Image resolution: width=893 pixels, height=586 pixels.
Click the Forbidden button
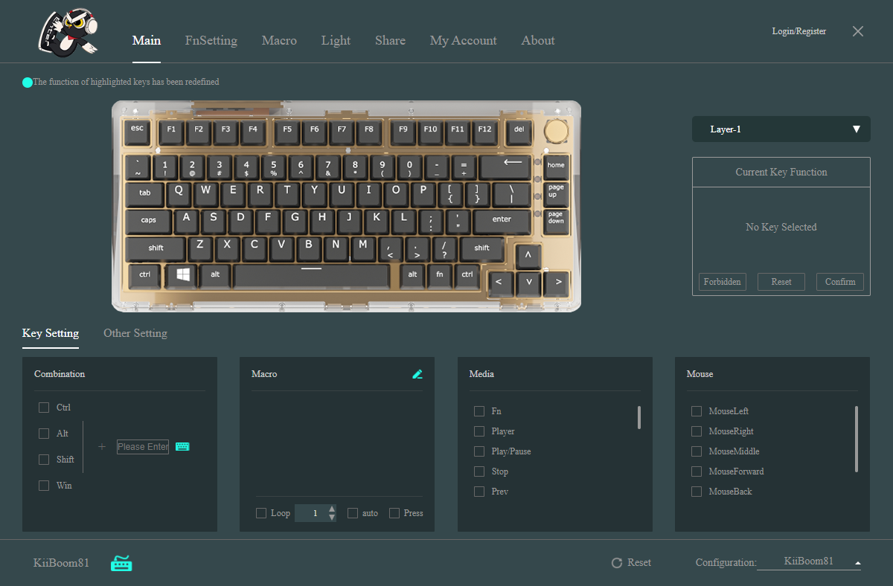pos(723,282)
